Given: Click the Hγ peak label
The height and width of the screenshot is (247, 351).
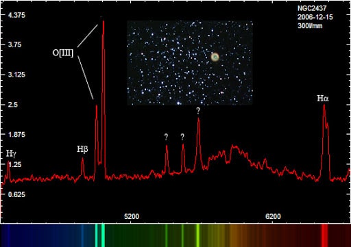Looking at the screenshot, I should [x=11, y=153].
